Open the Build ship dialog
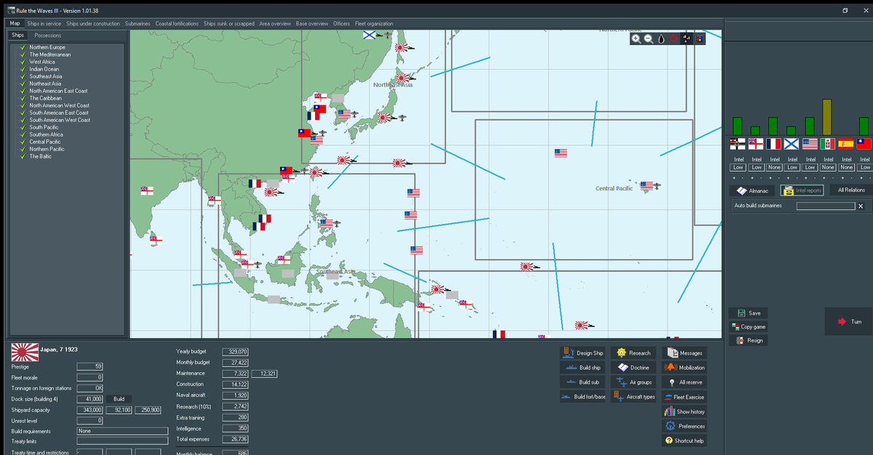The image size is (873, 455). click(583, 367)
